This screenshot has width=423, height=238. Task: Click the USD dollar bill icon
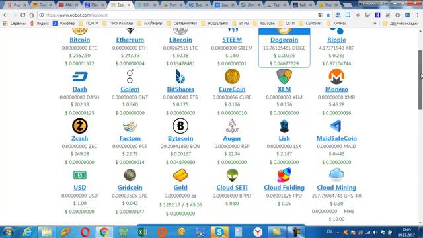(80, 175)
